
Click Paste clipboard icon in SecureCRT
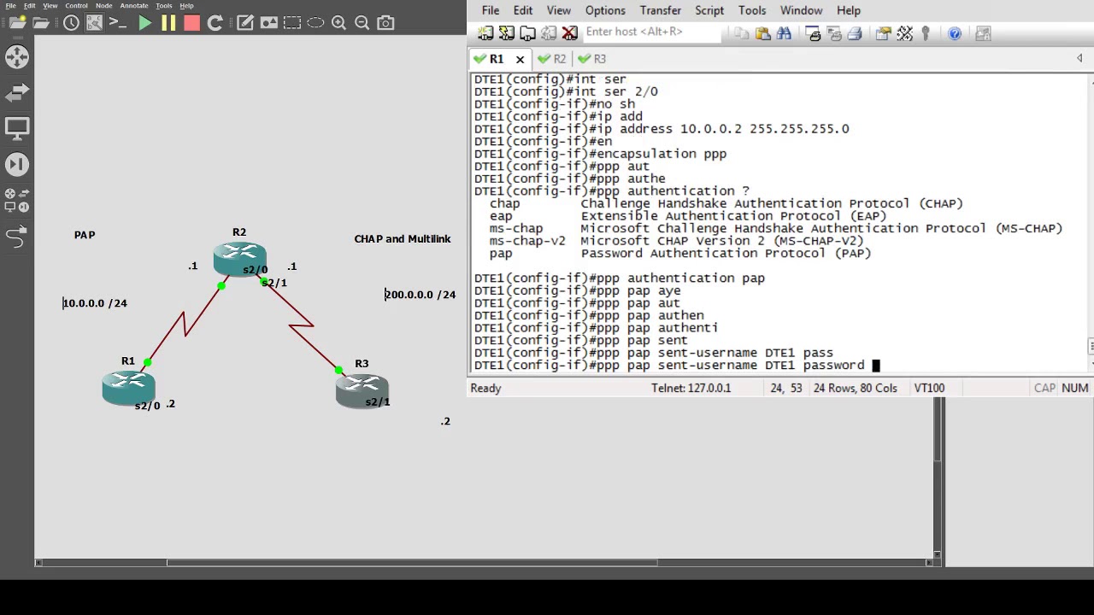762,33
